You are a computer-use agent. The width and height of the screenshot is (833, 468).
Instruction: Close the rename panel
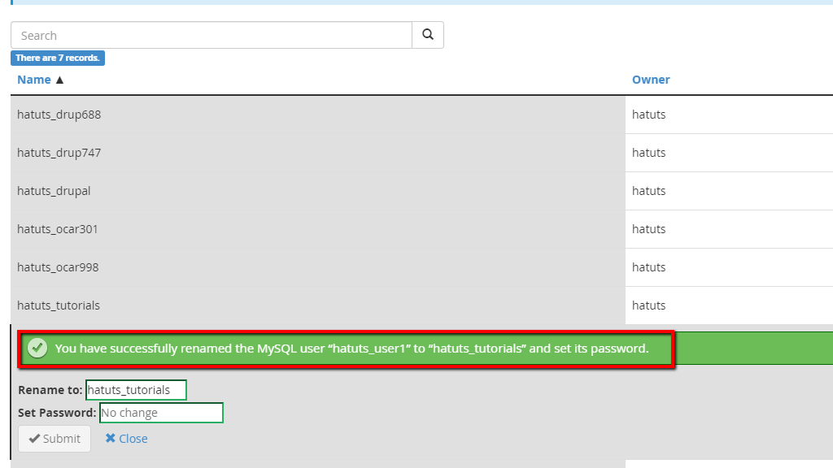tap(126, 439)
